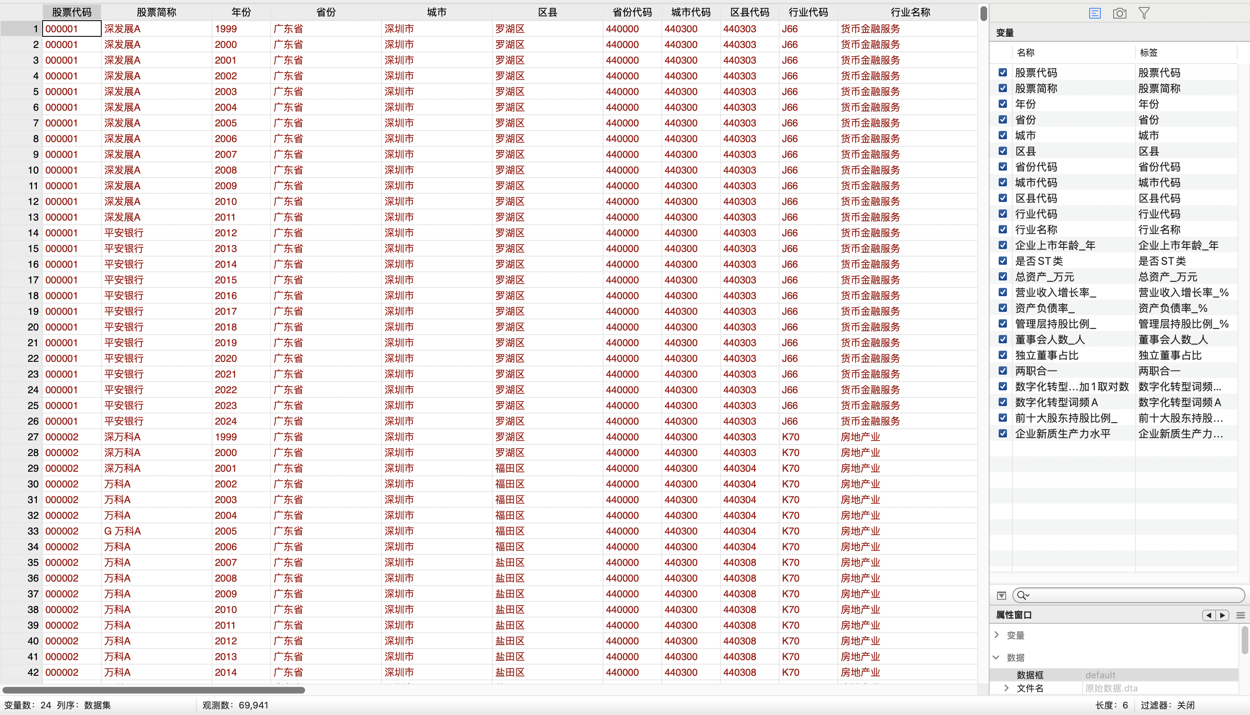Expand the 变量 properties section
This screenshot has width=1250, height=715.
click(x=997, y=635)
